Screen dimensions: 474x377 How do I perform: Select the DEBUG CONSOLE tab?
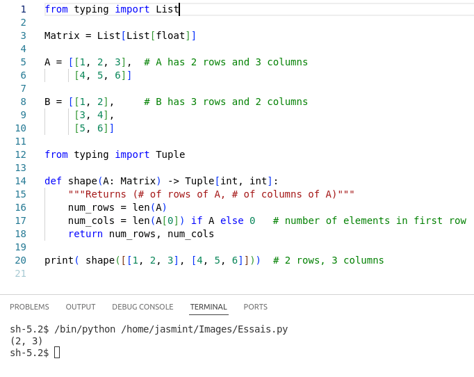(142, 307)
